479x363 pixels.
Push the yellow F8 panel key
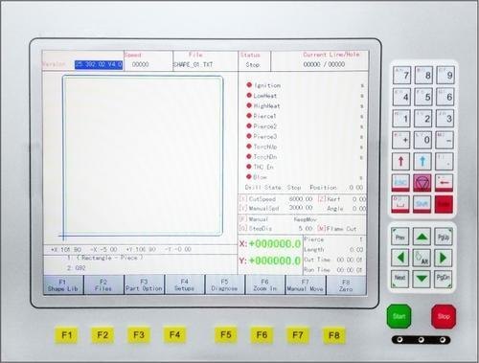(x=334, y=335)
